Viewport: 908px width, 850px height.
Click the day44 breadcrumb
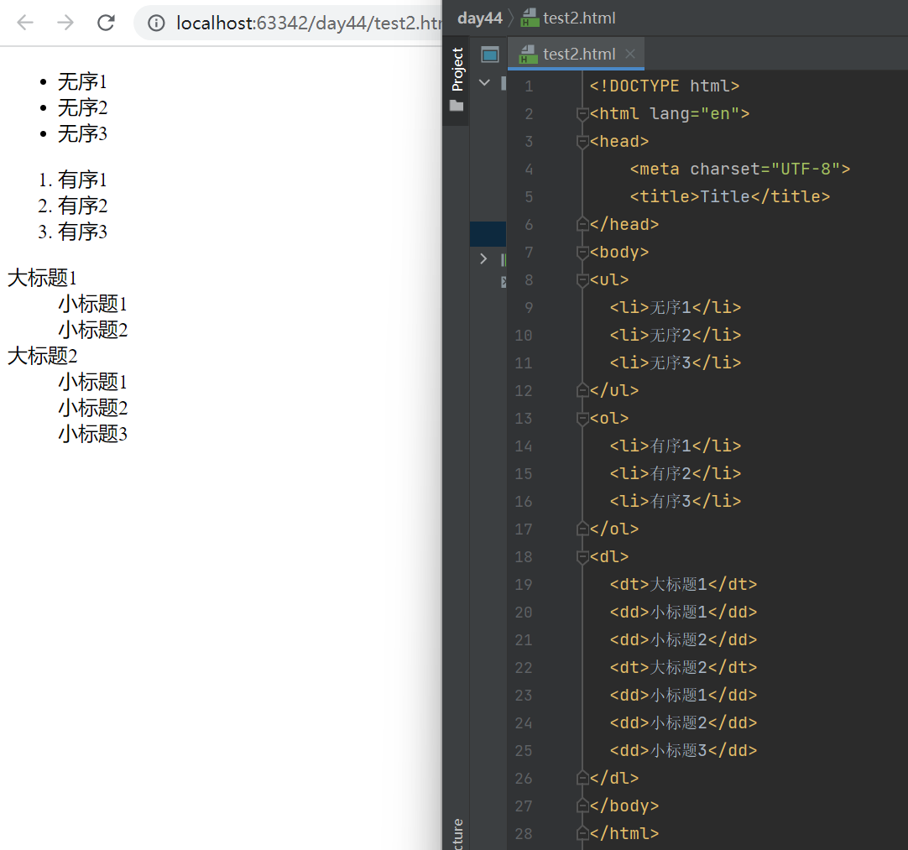point(479,18)
